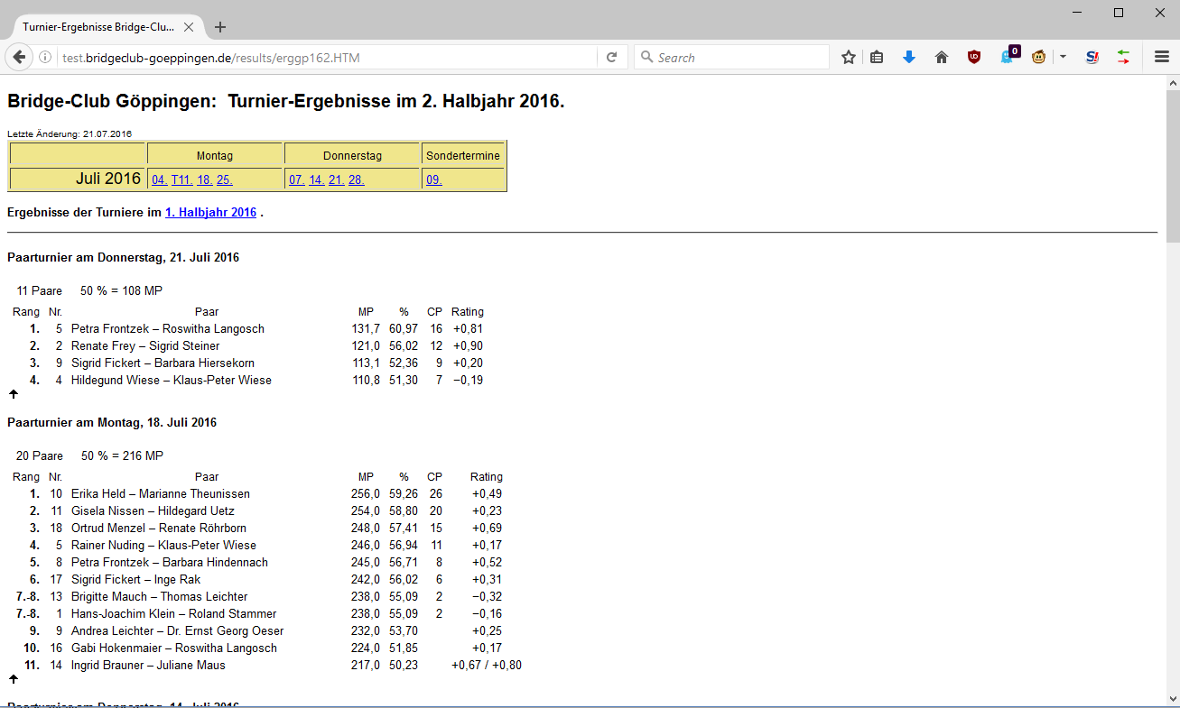
Task: Click Petra Frontzek – Roswitha Langosch row
Action: tap(249, 328)
